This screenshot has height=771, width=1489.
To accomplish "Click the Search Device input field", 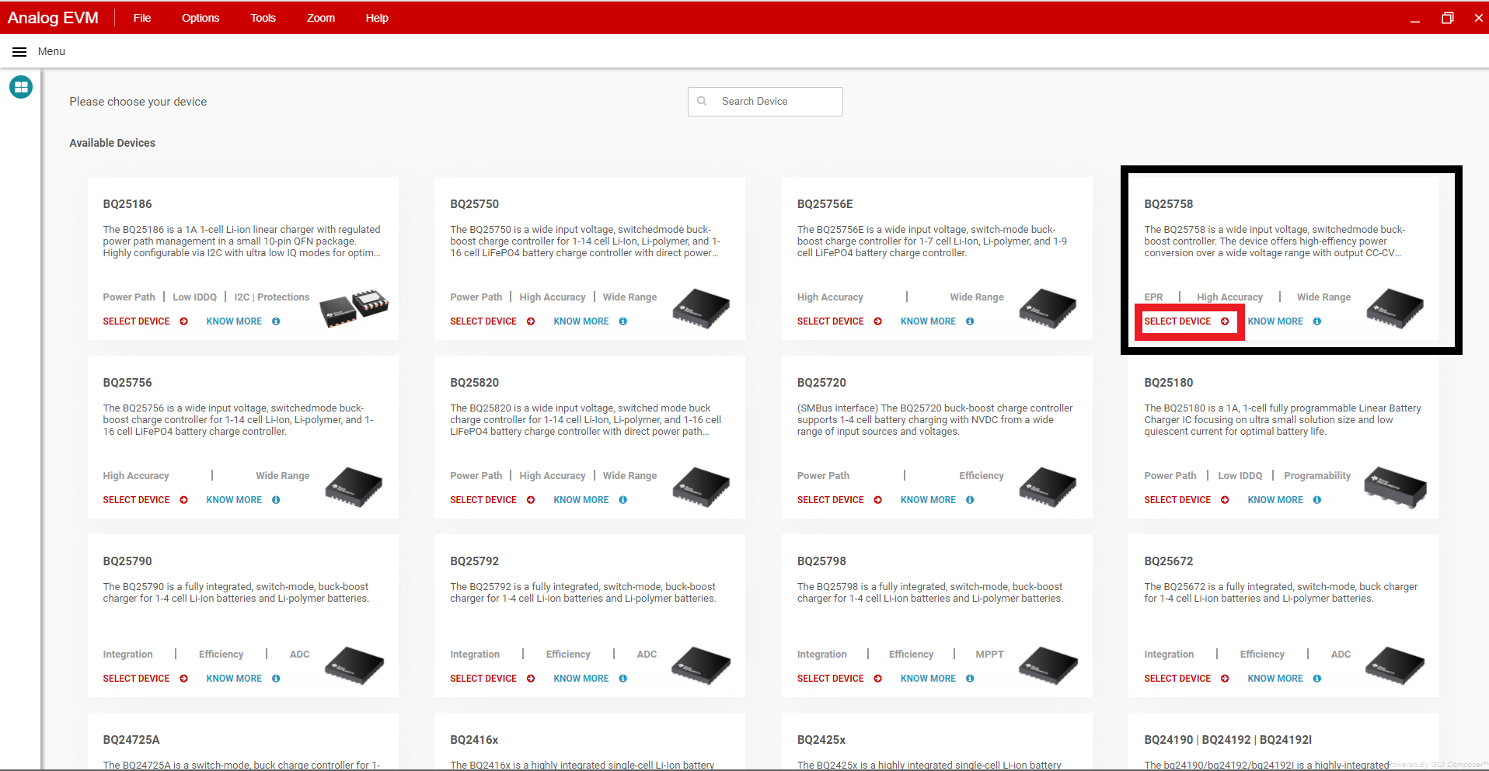I will coord(777,102).
